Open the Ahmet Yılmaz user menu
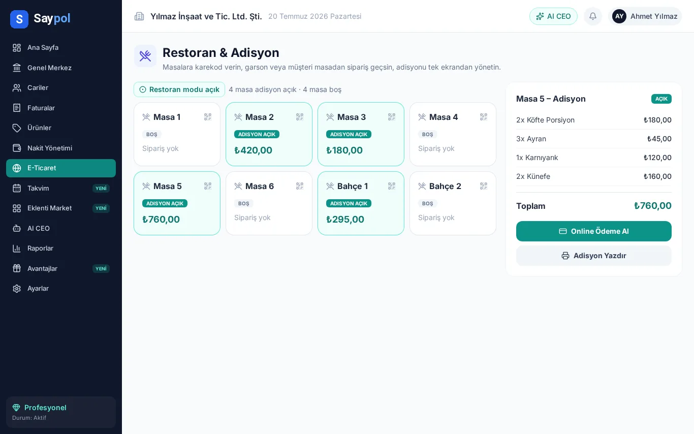694x434 pixels. [x=645, y=16]
